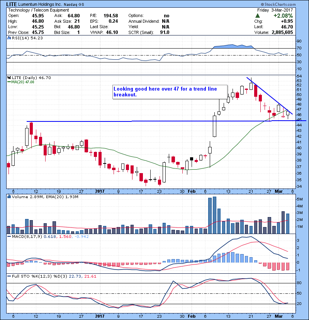The image size is (309, 320).
Task: Click the LITE (Daily) 46.70 chart title
Action: (32, 78)
